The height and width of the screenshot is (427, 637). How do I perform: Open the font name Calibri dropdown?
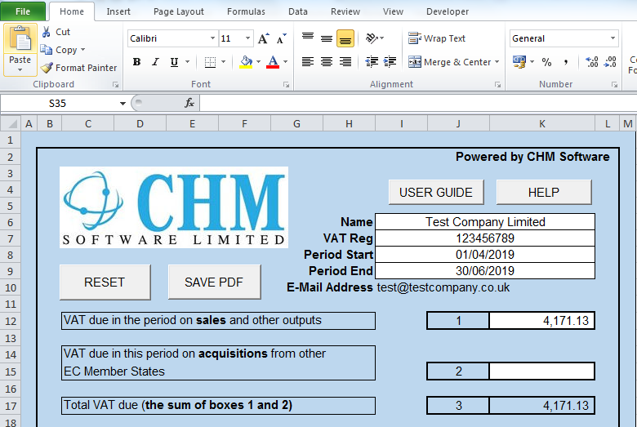pyautogui.click(x=212, y=38)
